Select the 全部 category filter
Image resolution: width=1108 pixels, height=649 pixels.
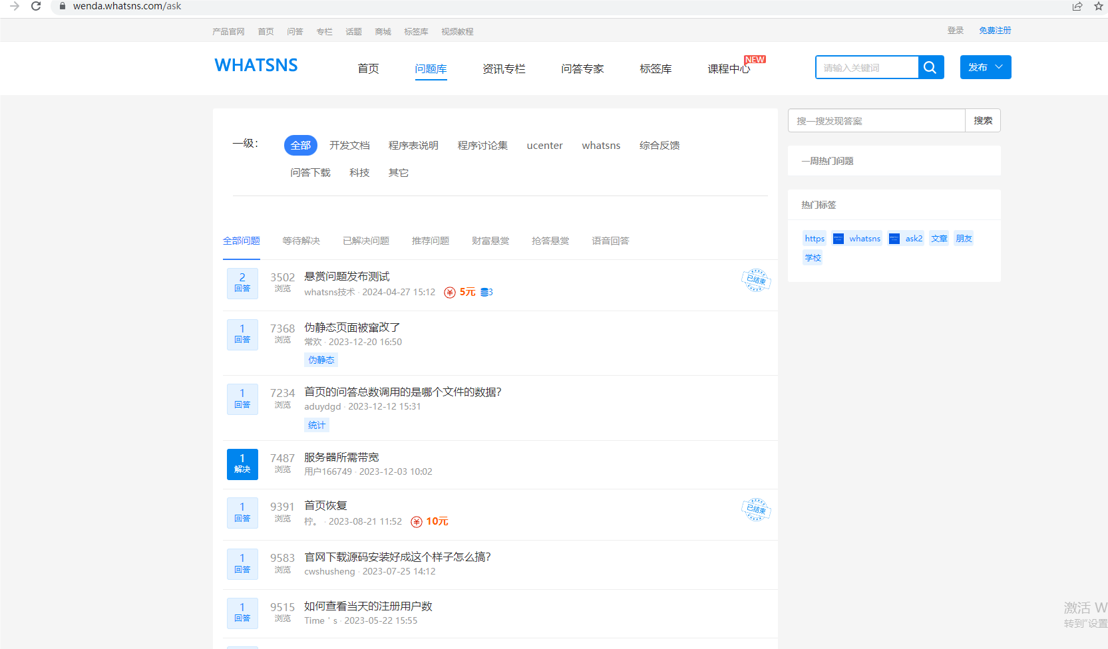point(301,145)
